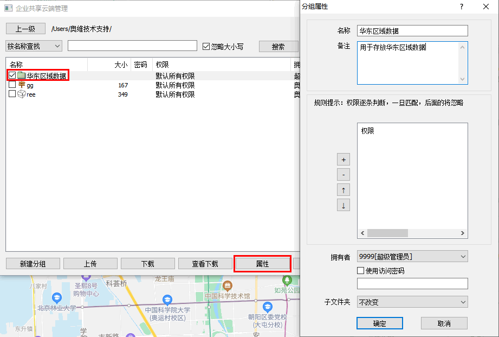Click the 新建分组 button
This screenshot has width=499, height=337.
pos(33,264)
